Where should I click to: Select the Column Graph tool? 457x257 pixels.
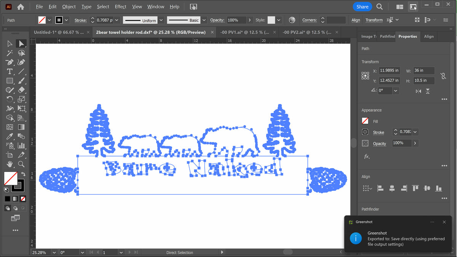(21, 145)
